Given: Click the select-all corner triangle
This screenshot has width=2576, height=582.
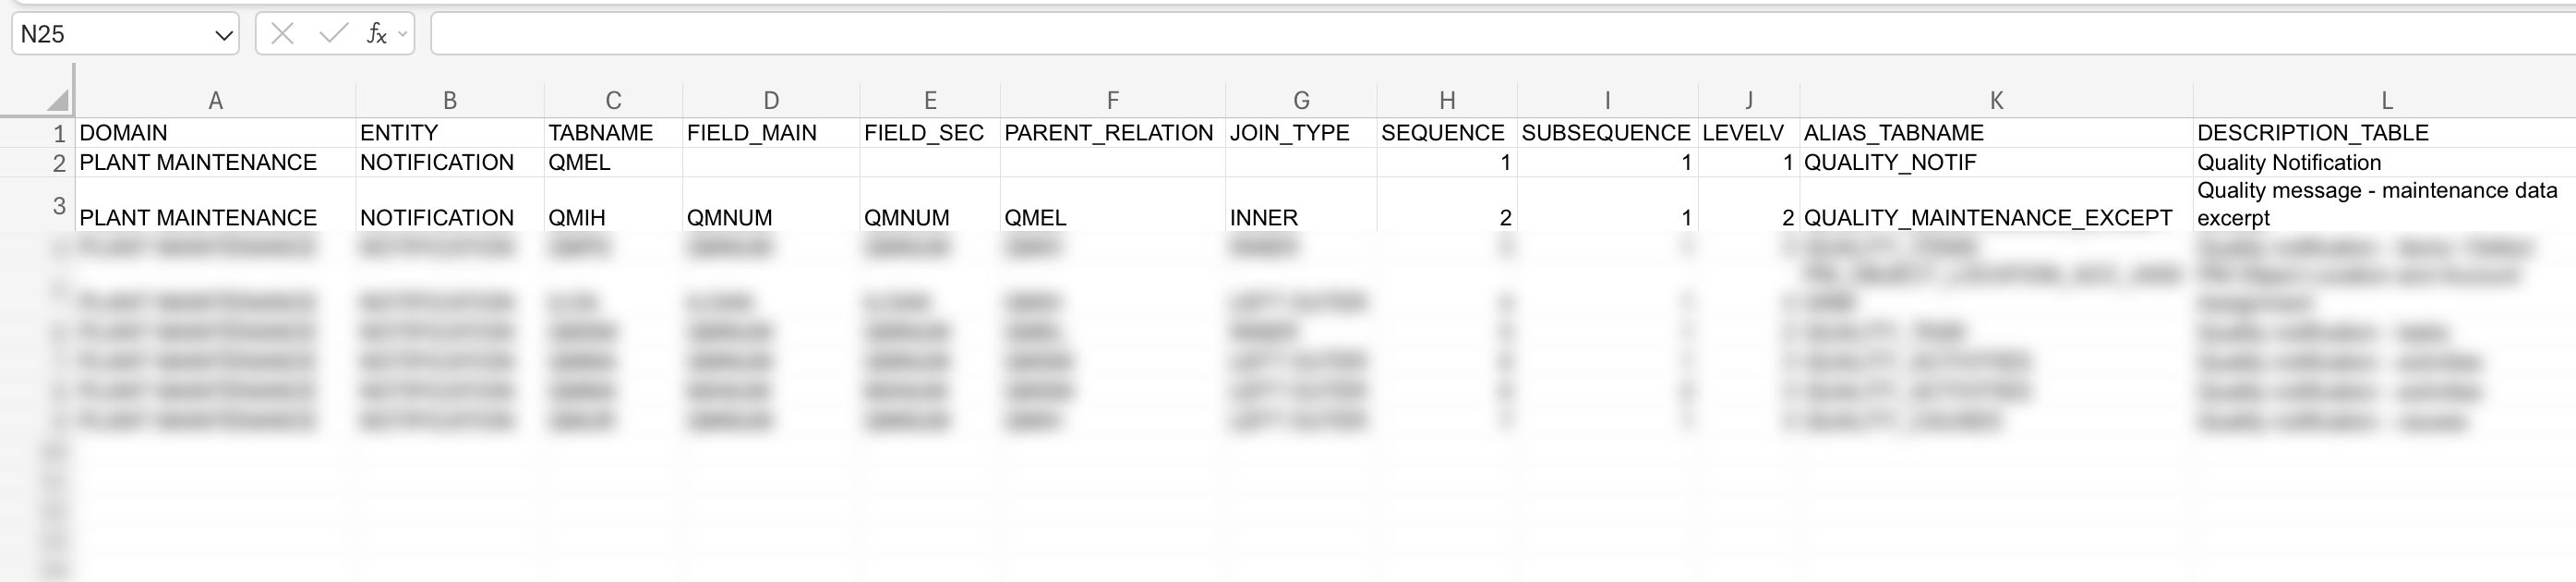Looking at the screenshot, I should point(58,100).
